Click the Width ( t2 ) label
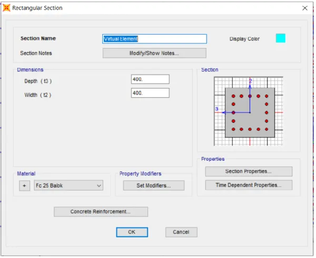Viewport: 316px width, 258px height. tap(38, 95)
